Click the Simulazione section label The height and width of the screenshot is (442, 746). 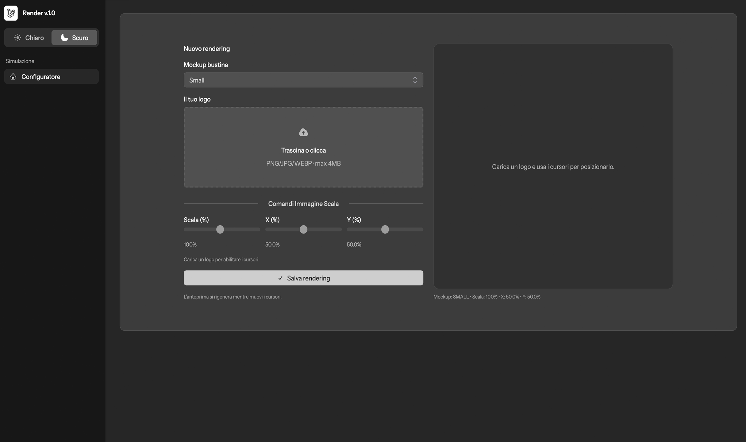coord(20,61)
